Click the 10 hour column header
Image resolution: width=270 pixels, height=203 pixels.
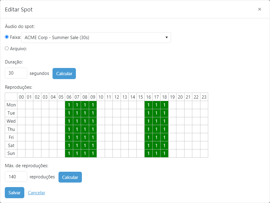coord(101,97)
